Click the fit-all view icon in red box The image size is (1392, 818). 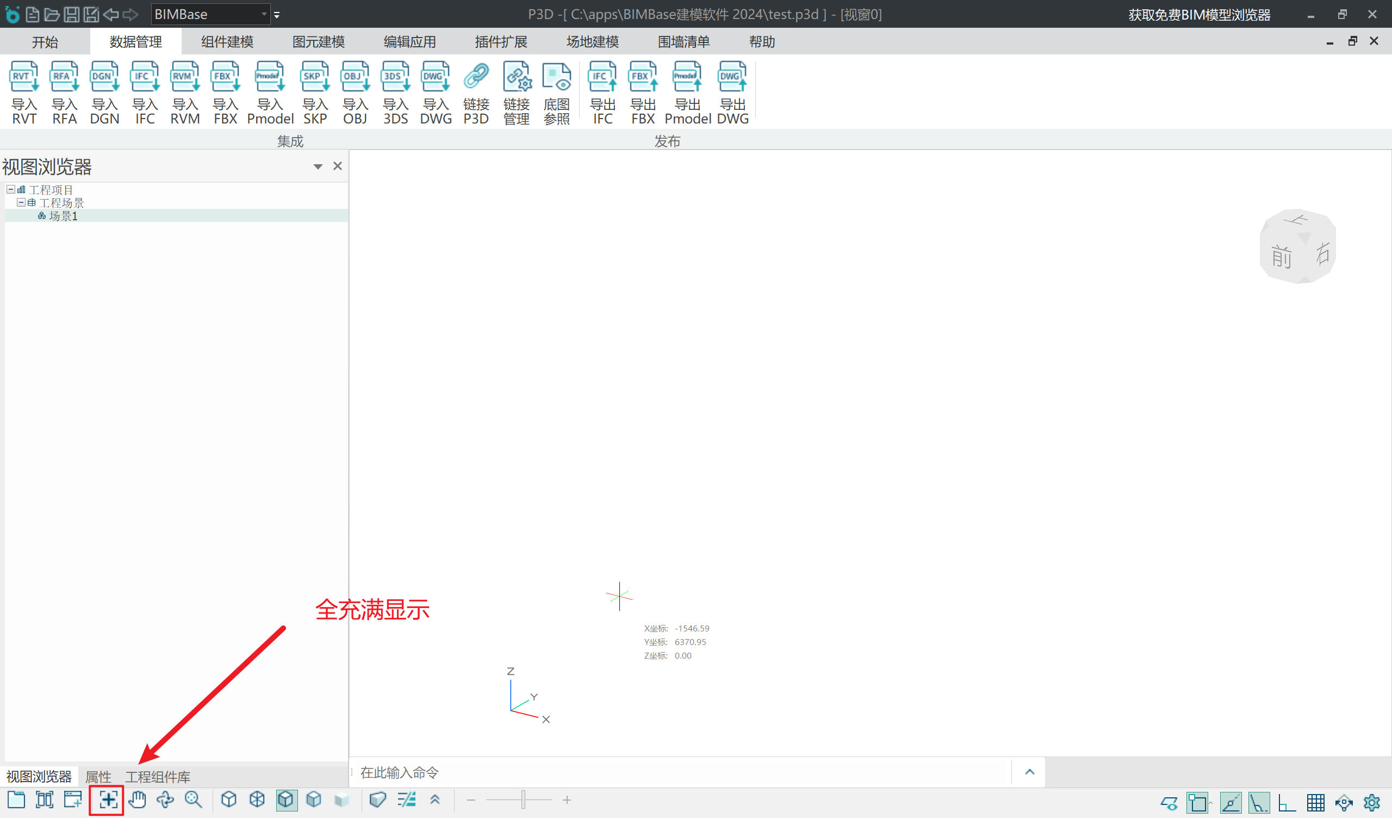[x=107, y=800]
